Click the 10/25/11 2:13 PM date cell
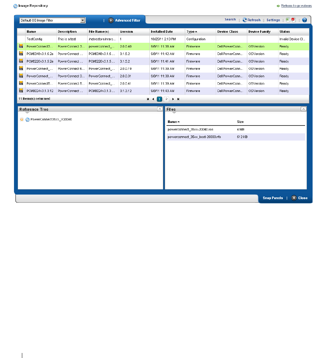 [x=163, y=39]
